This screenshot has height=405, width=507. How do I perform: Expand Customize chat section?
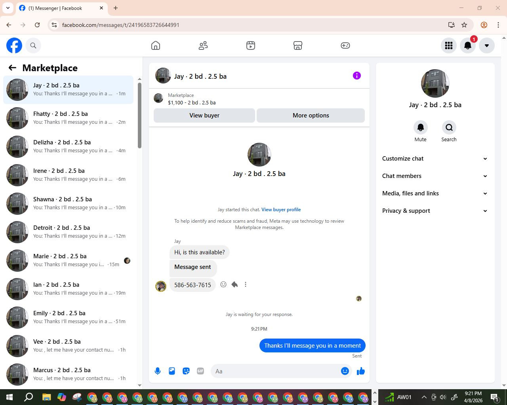[x=435, y=159]
